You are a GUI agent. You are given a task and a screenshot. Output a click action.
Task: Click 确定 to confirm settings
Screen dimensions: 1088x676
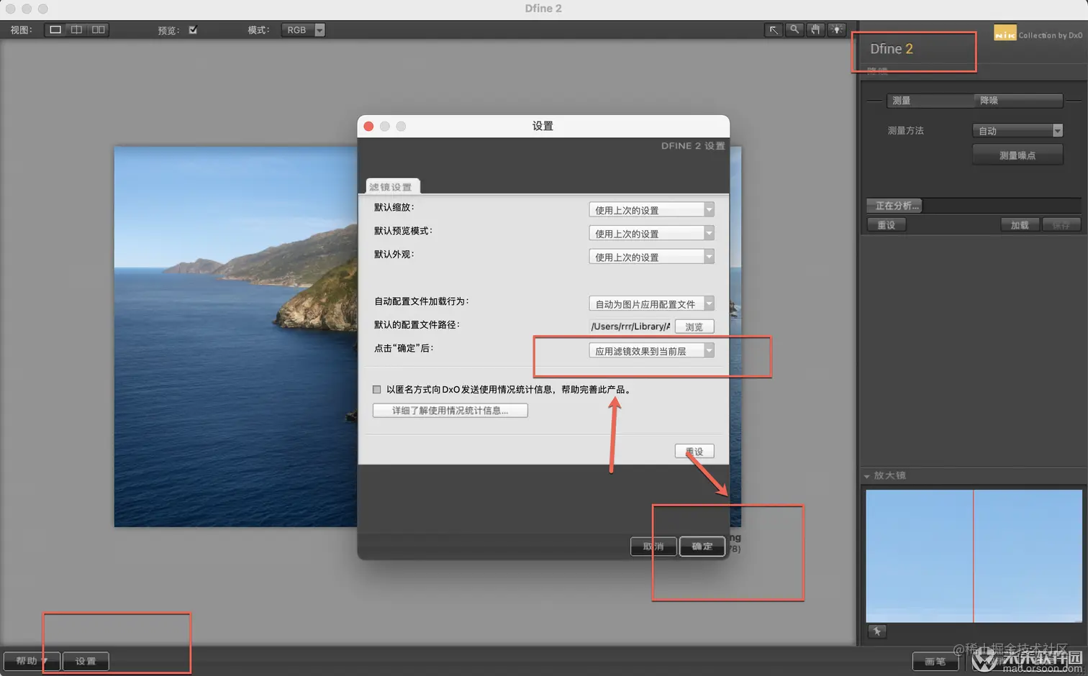pos(702,547)
